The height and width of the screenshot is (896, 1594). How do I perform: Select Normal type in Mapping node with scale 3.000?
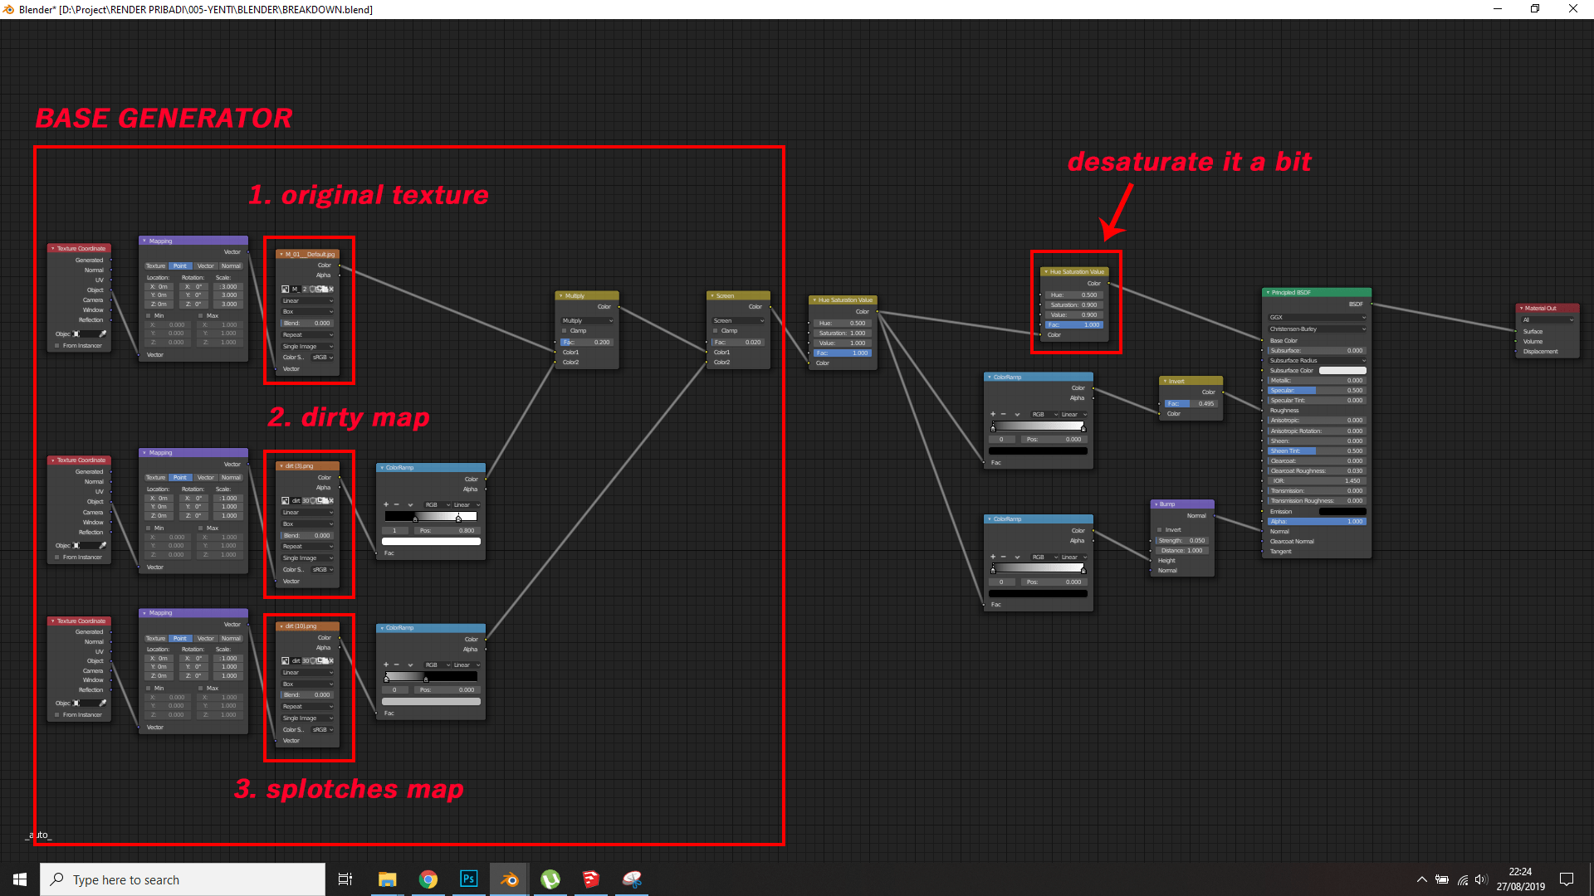pyautogui.click(x=231, y=266)
